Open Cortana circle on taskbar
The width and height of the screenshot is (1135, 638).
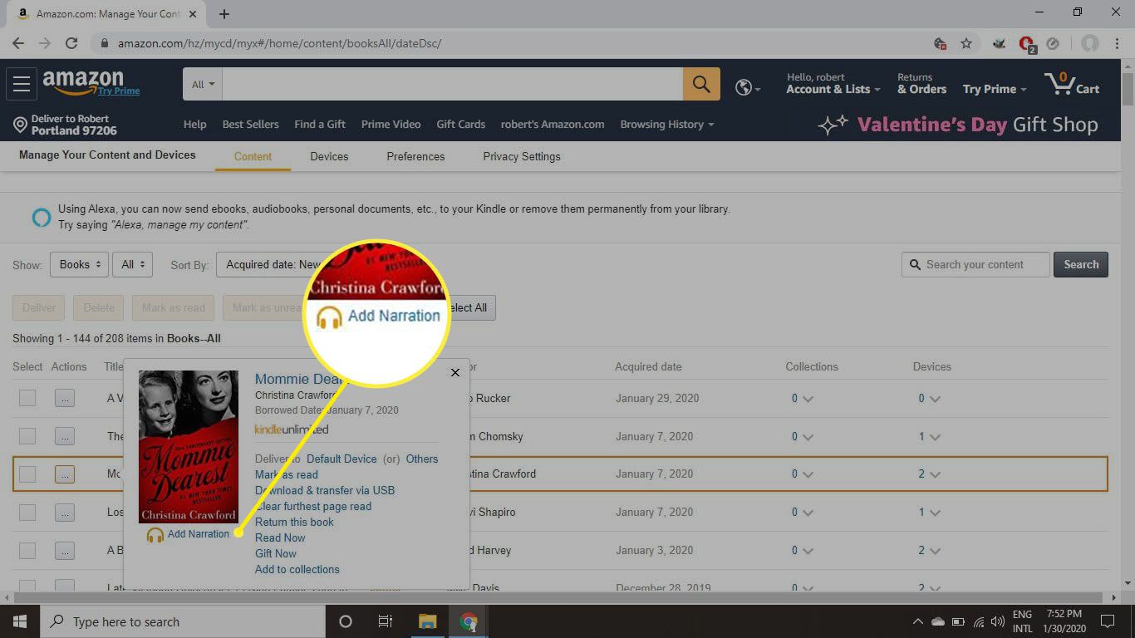346,621
